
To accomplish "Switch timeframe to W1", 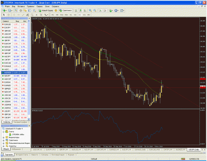I will click(x=84, y=15).
